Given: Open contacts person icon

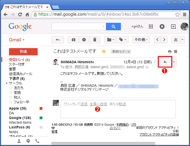Looking at the screenshot, I should tap(19, 141).
